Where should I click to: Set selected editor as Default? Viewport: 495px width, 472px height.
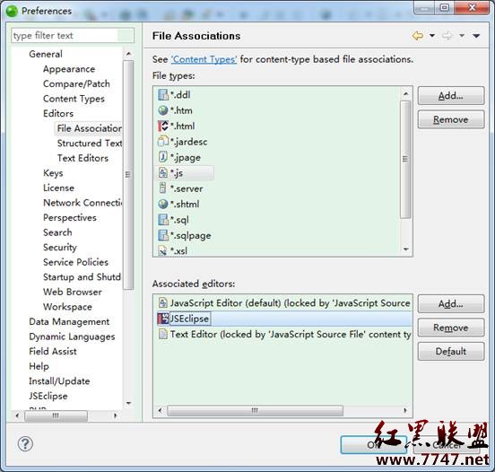point(451,352)
